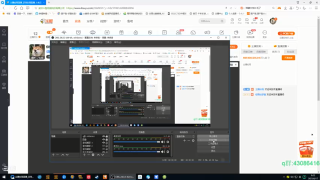Click the orange PC客户端 button
The width and height of the screenshot is (320, 180).
coord(286,33)
